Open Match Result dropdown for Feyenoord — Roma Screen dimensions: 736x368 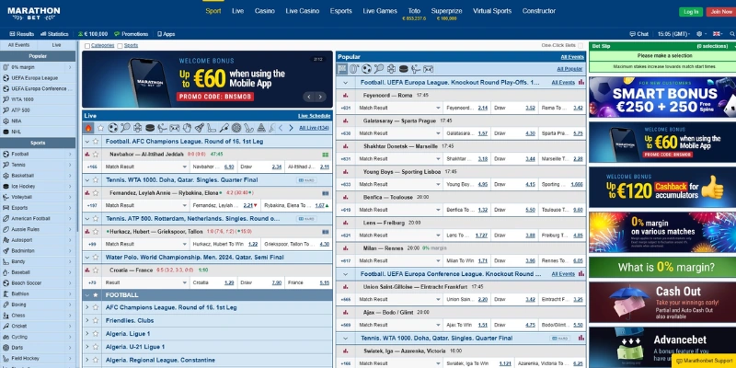(x=399, y=108)
